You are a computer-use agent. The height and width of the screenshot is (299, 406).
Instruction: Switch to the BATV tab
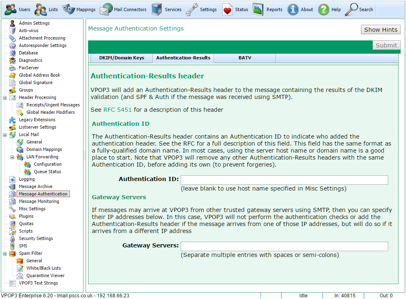[x=245, y=58]
